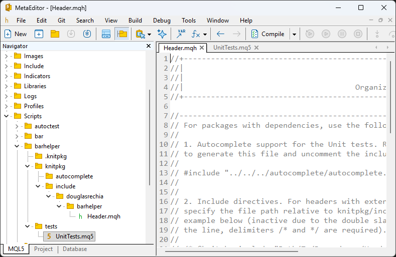The height and width of the screenshot is (257, 396).
Task: Click the new tab plus icon
Action: tap(39, 34)
